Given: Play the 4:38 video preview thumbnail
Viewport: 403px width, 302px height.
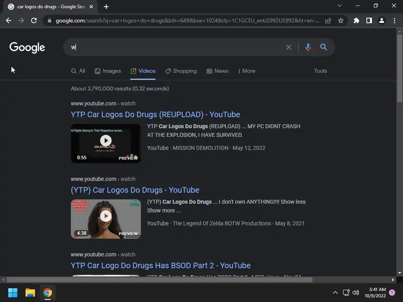Looking at the screenshot, I should (105, 219).
